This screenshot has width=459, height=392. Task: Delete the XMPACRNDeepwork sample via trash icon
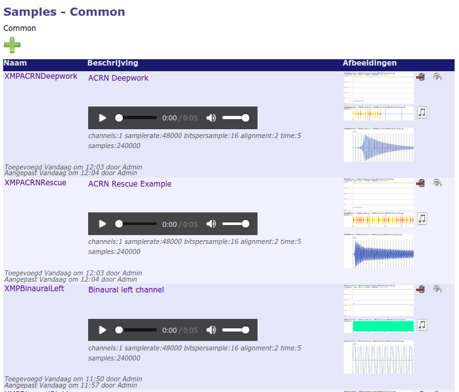point(421,77)
